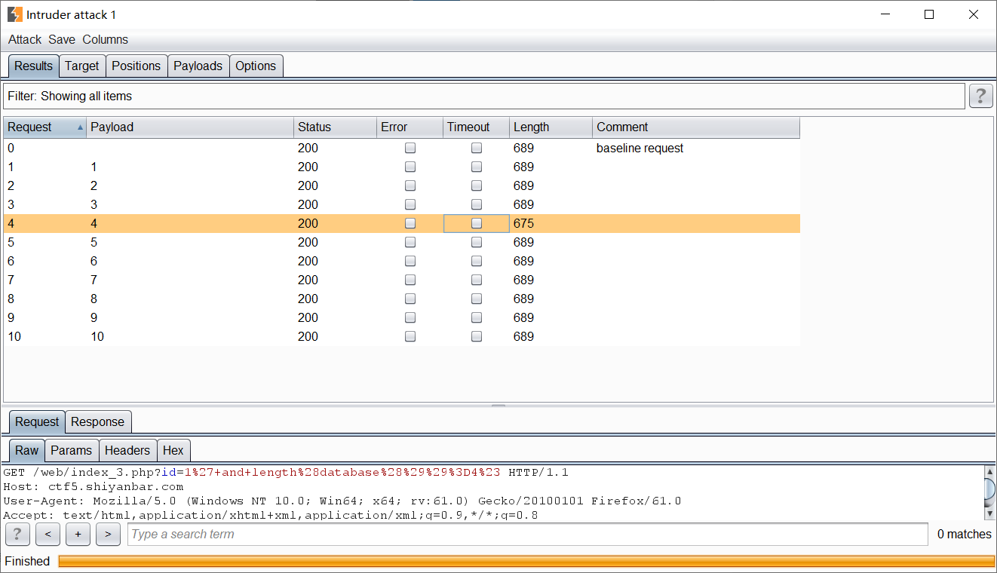Click the Filter: Showing all items bar
Viewport: 997px width, 573px height.
(x=484, y=97)
